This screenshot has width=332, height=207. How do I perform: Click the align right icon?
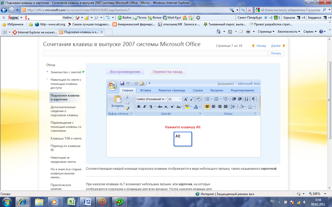coord(219,107)
